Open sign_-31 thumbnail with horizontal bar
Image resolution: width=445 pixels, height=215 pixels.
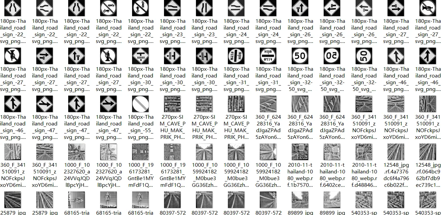pyautogui.click(x=268, y=56)
